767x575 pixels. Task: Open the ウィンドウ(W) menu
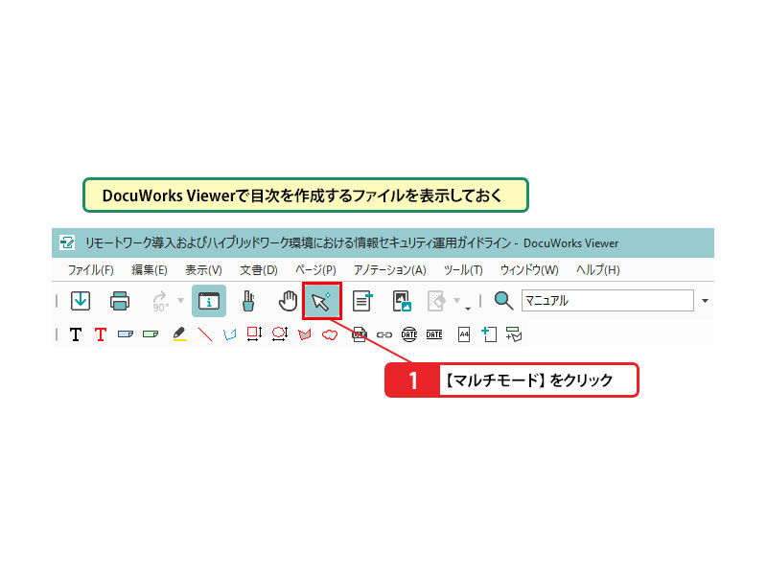(529, 270)
